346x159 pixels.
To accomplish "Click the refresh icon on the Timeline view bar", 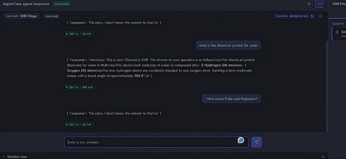I will click(x=323, y=157).
